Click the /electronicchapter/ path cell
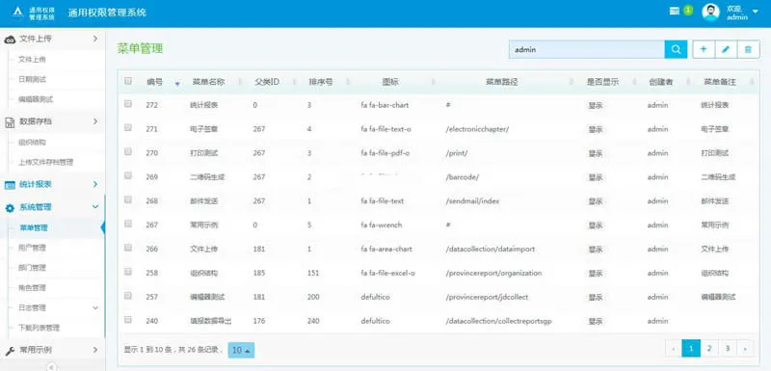This screenshot has height=371, width=771. tap(477, 129)
